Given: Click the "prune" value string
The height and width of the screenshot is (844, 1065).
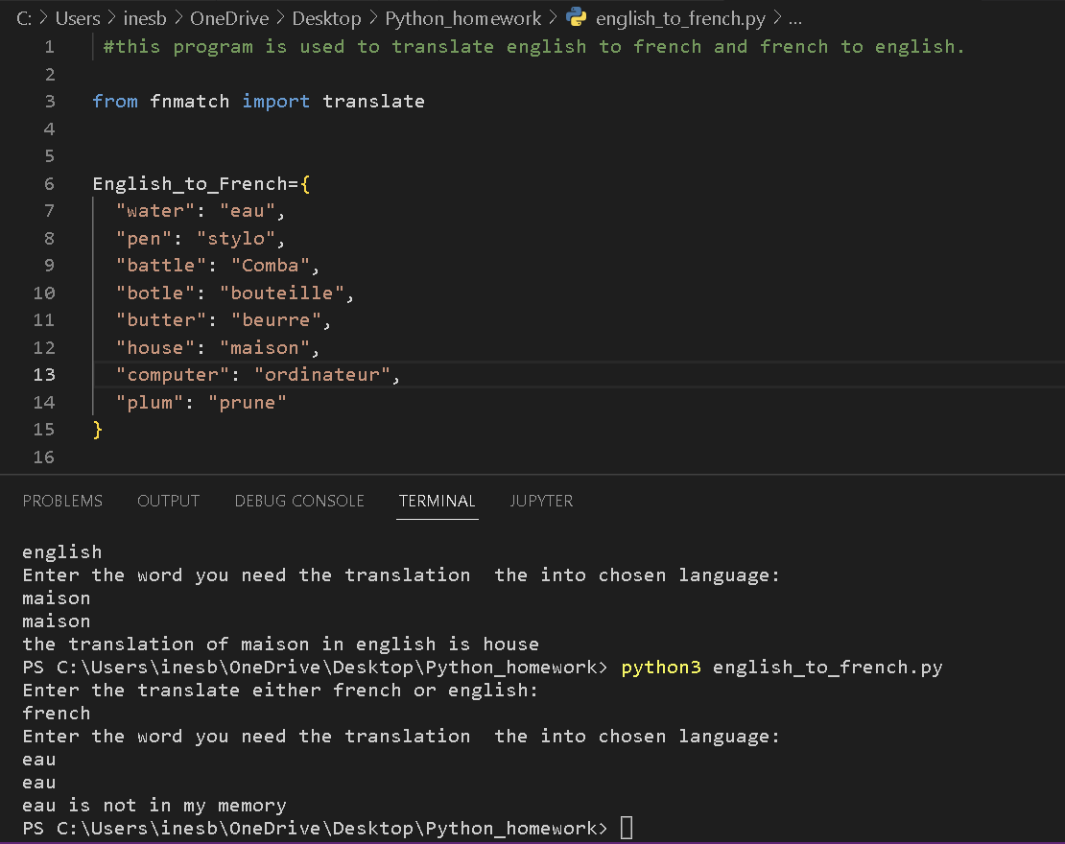Looking at the screenshot, I should point(248,403).
